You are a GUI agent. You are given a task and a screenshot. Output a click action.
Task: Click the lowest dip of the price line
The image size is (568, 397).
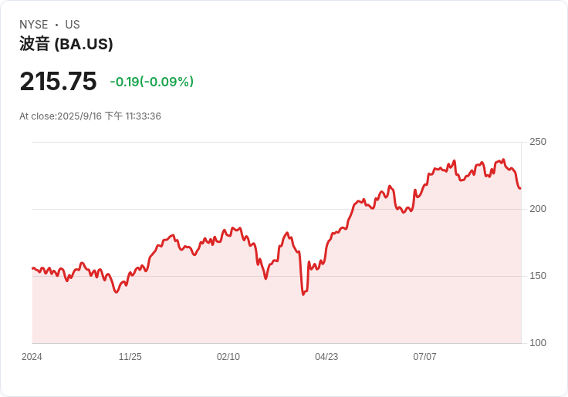click(303, 294)
